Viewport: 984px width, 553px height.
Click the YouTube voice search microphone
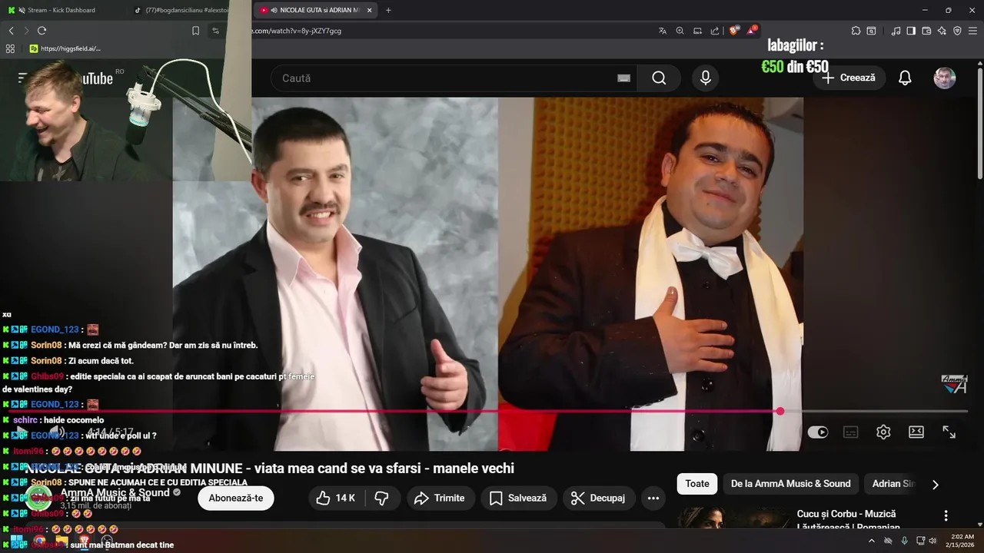(x=705, y=78)
